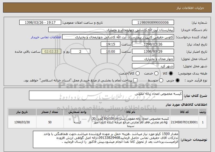Click the 'تعداد / مقدار' column header
Viewport: 215px width, 152px height.
(50, 112)
